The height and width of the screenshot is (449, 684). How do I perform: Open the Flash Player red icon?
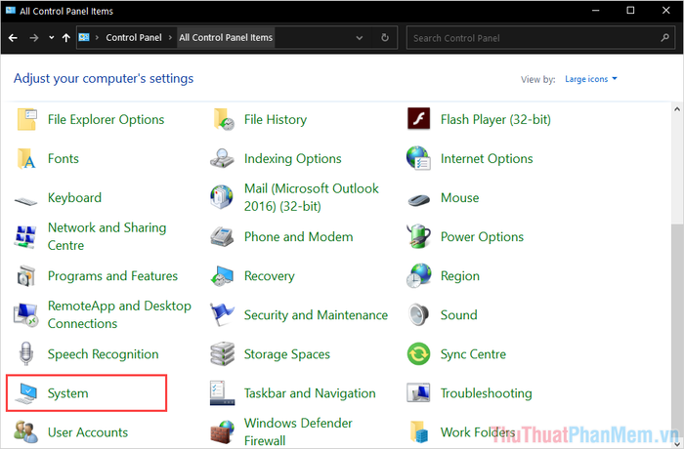pyautogui.click(x=419, y=119)
